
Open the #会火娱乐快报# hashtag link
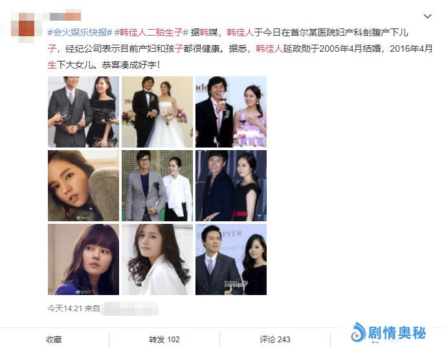pos(80,32)
